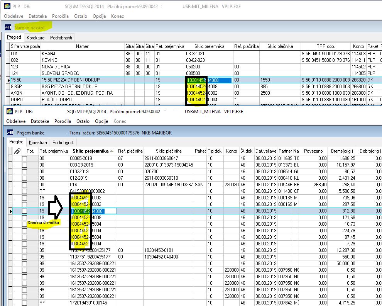Tick the Pot. checkbox in the 50.000,00 row
The width and height of the screenshot is (382, 306).
coord(24,263)
